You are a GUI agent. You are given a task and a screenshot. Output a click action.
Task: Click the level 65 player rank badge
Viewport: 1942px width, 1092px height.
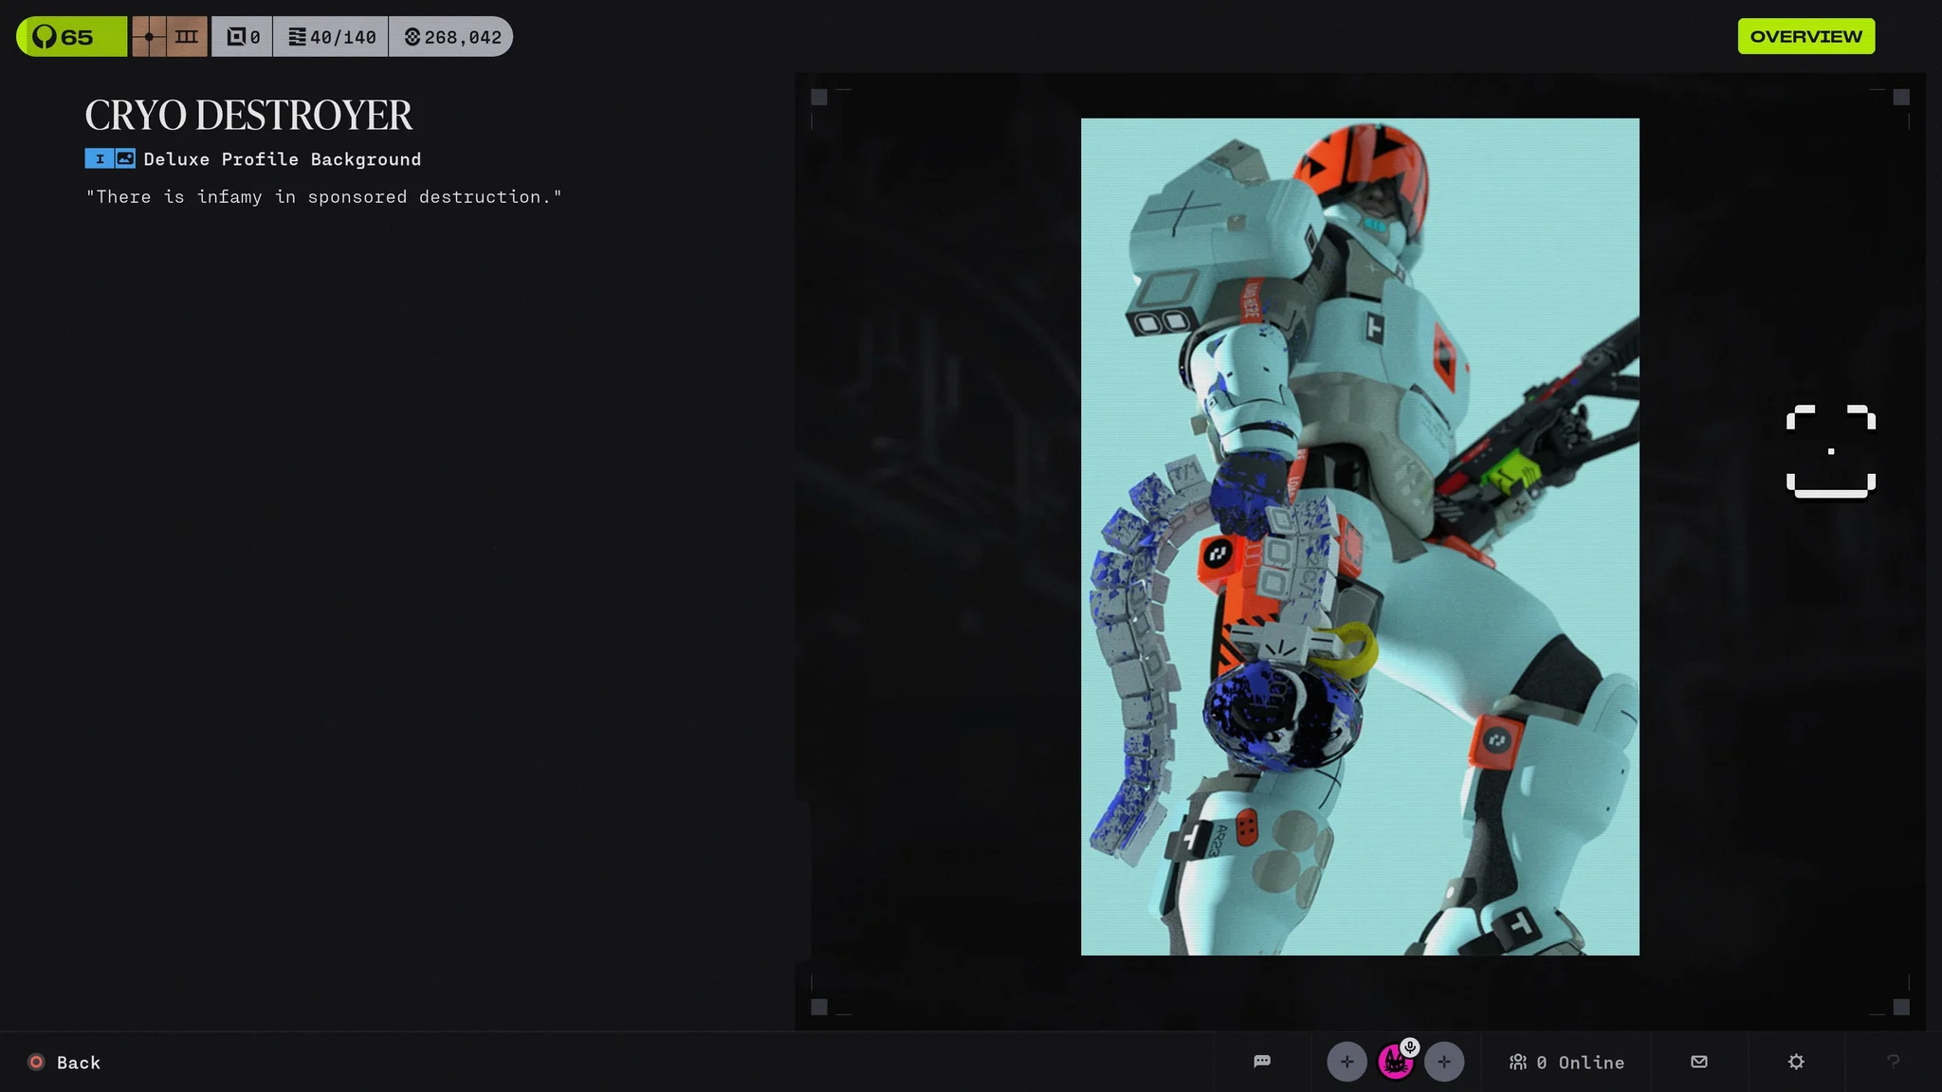(x=71, y=37)
